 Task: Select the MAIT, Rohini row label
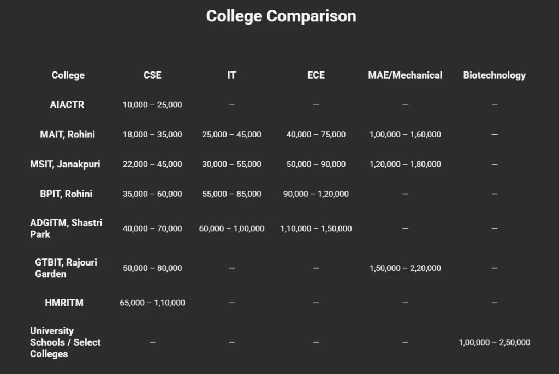(67, 134)
